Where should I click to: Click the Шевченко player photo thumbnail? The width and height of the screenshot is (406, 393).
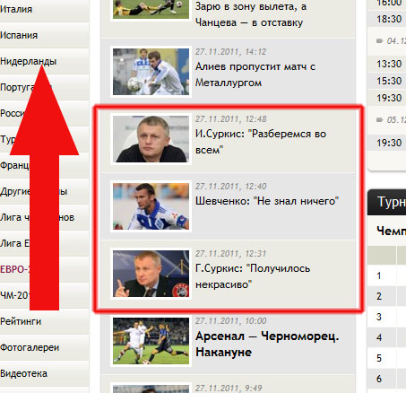[151, 206]
